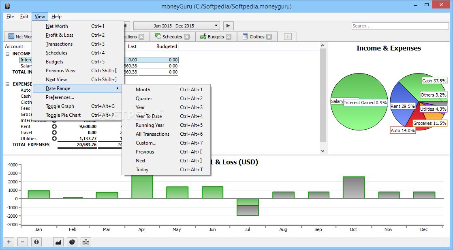Open the Date Range submenu
The height and width of the screenshot is (250, 453).
click(x=78, y=88)
